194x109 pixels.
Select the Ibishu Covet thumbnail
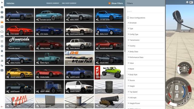109,29
